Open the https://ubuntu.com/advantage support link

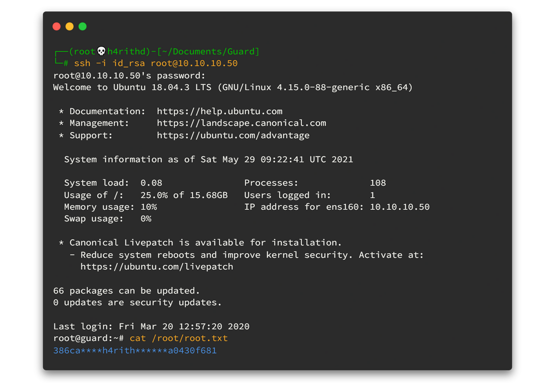(x=233, y=135)
